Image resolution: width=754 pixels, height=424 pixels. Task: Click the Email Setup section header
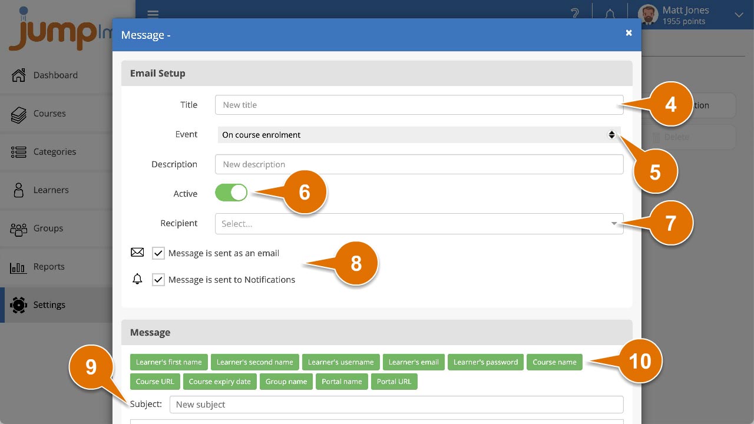tap(377, 74)
